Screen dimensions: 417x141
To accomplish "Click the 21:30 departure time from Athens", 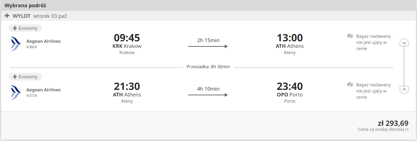I will click(x=127, y=86).
